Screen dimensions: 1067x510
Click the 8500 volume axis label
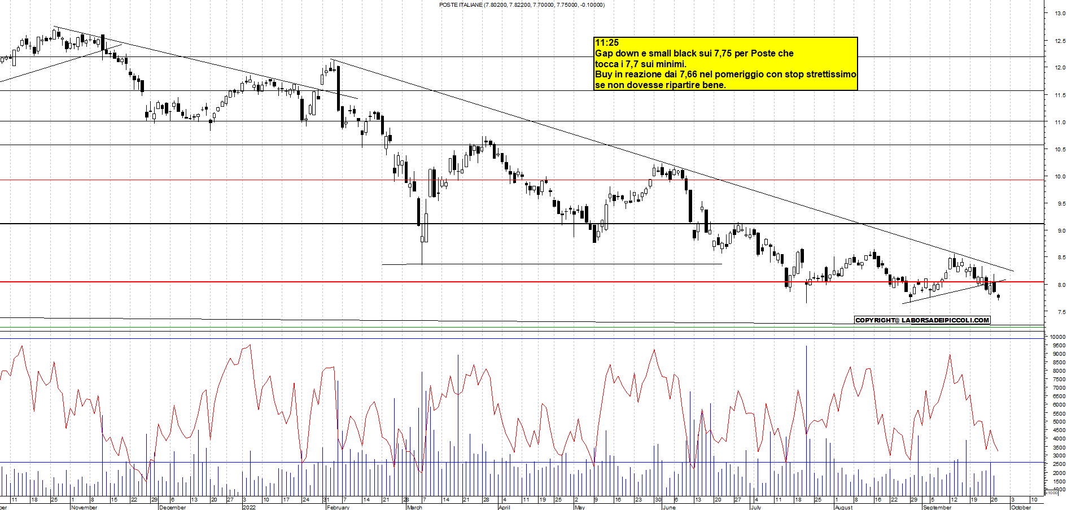(x=1059, y=363)
